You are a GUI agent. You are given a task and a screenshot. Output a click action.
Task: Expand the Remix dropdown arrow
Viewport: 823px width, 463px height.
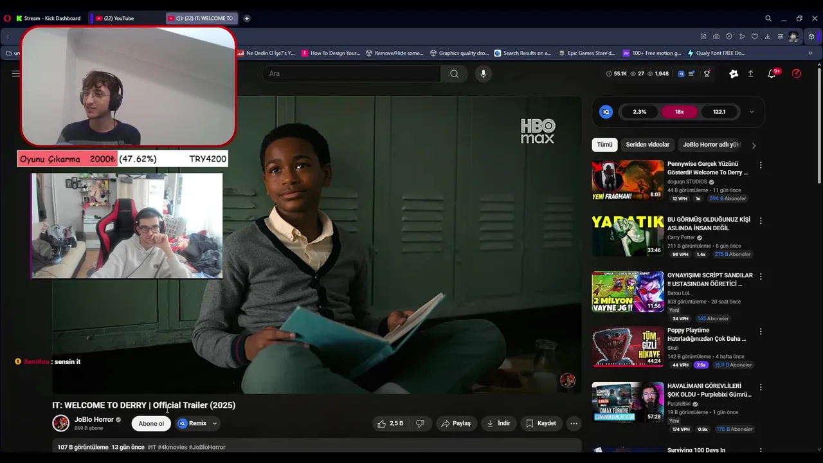215,423
